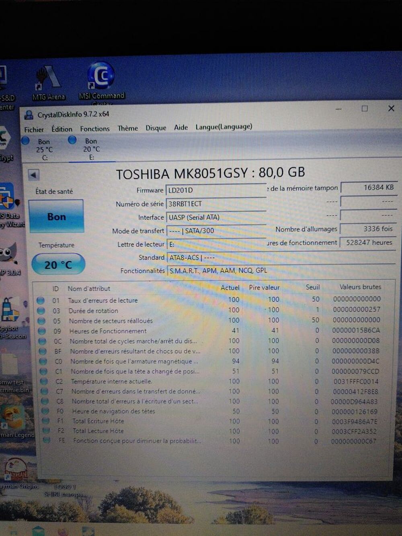This screenshot has width=402, height=536.
Task: Click the Fonctionnalités field S.M.A.R.T., APM
Action: tap(281, 271)
